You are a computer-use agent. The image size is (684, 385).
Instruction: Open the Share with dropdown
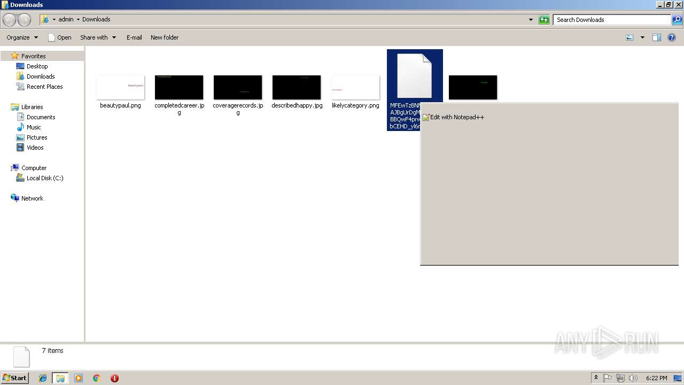coord(98,37)
